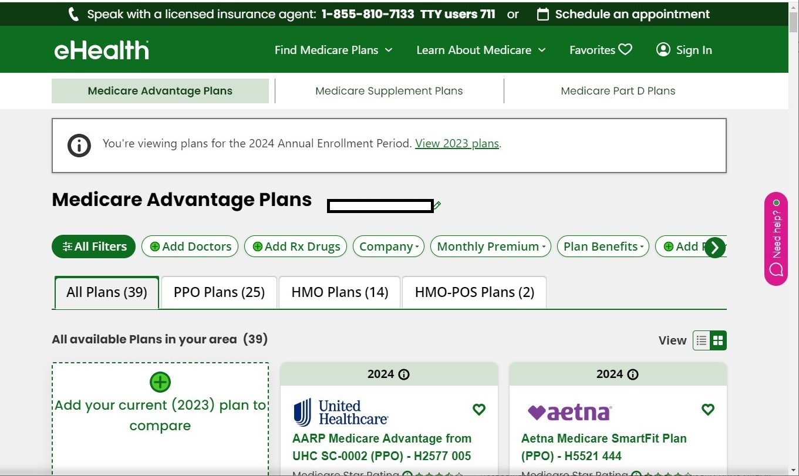Expand Find Medicare Plans menu

click(x=333, y=50)
